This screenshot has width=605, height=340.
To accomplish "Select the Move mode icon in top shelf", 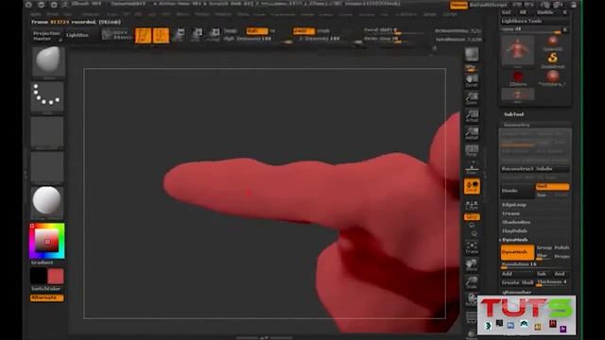I will 180,35.
